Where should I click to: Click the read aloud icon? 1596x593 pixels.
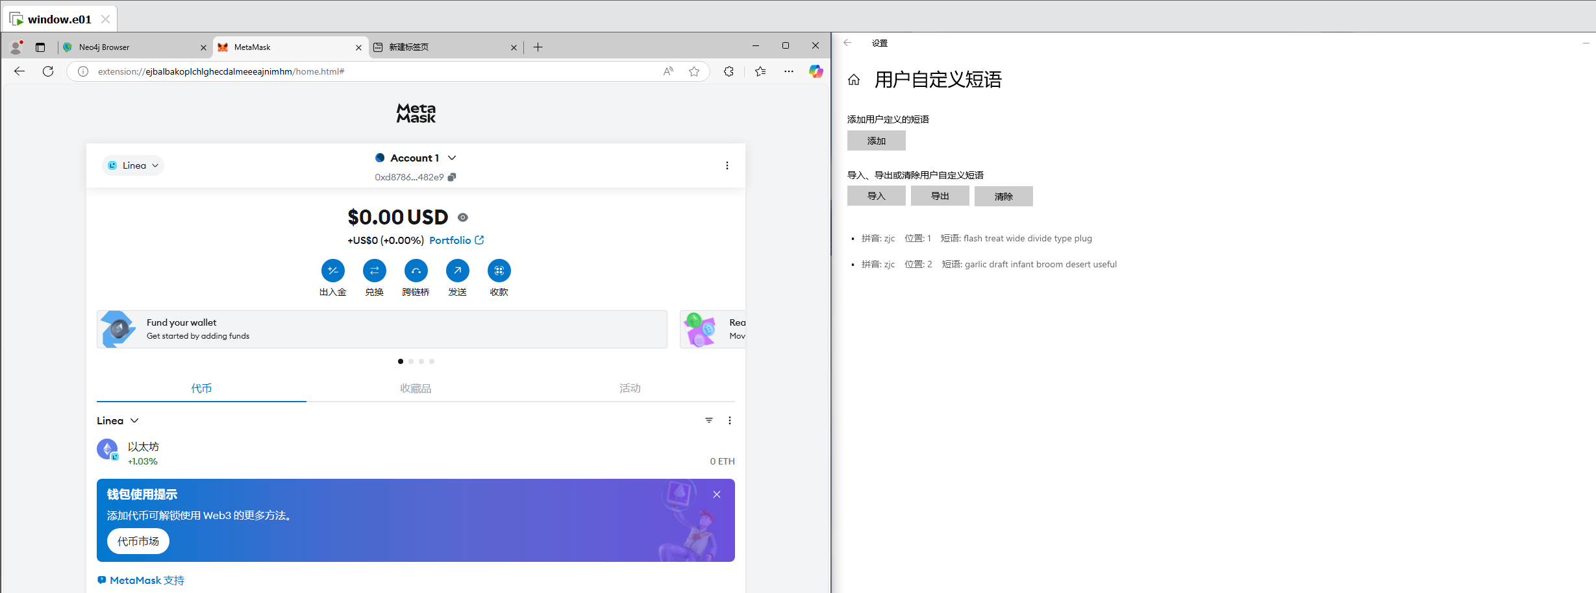tap(668, 71)
